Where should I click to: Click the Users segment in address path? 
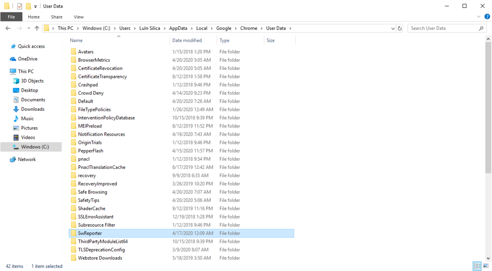click(125, 28)
